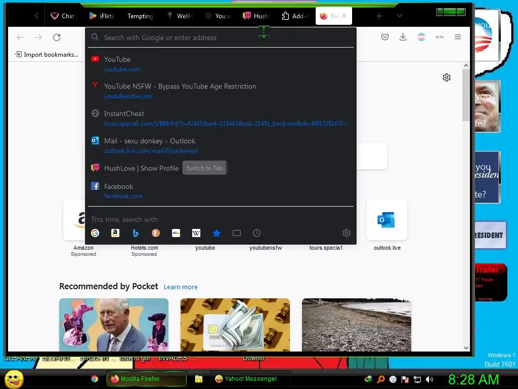This screenshot has width=518, height=389.
Task: Select Mozilla Firefox taskbar button
Action: coord(147,379)
